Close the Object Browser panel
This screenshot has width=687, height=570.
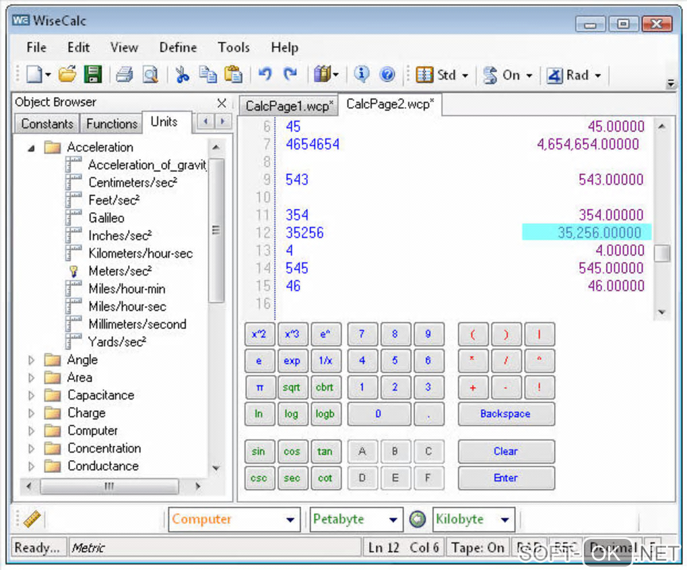click(222, 103)
